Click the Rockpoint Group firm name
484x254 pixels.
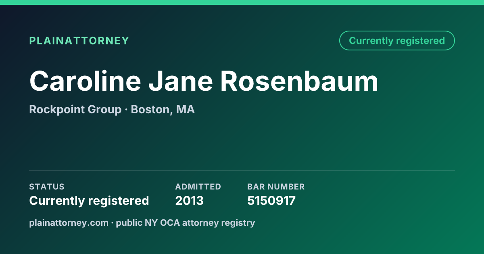tap(75, 110)
